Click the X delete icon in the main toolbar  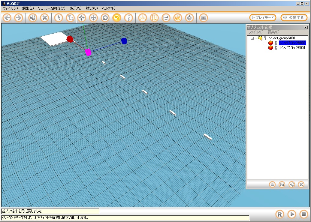[x=44, y=18]
